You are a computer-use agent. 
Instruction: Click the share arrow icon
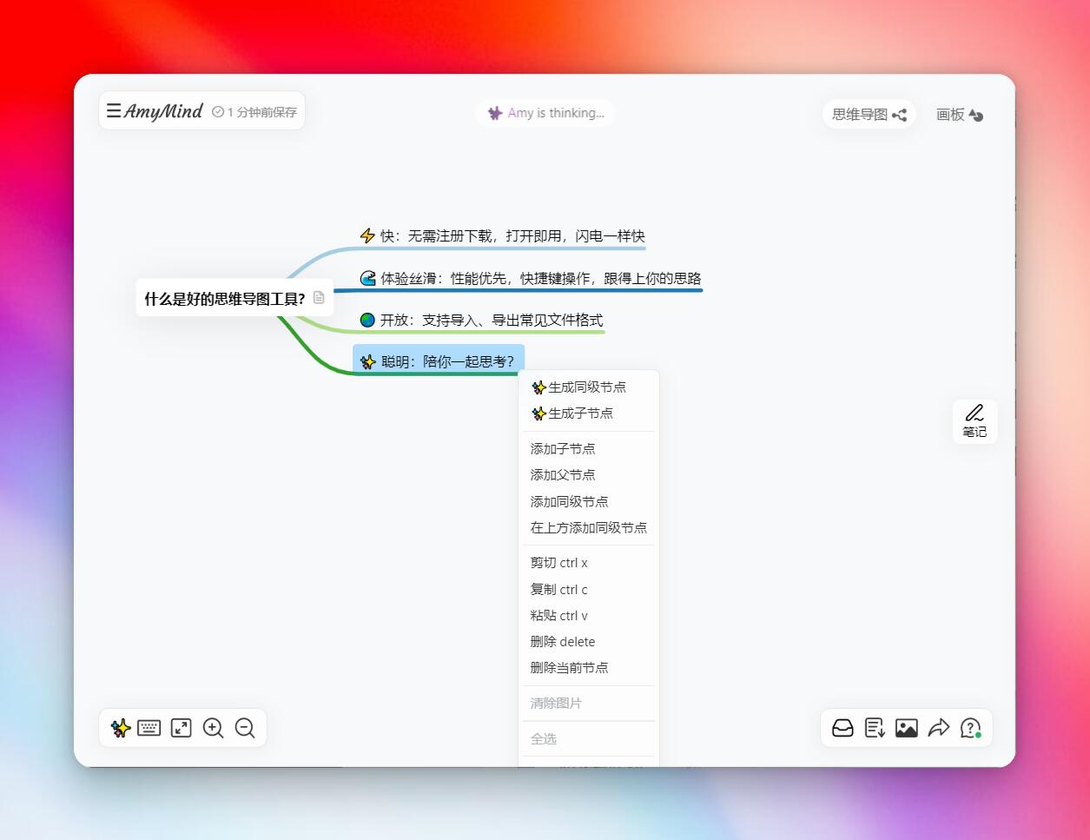coord(938,728)
